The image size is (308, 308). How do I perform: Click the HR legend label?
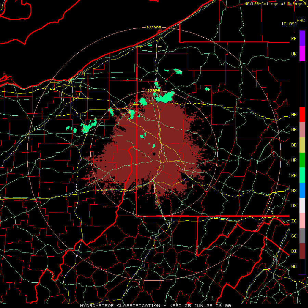pyautogui.click(x=294, y=160)
